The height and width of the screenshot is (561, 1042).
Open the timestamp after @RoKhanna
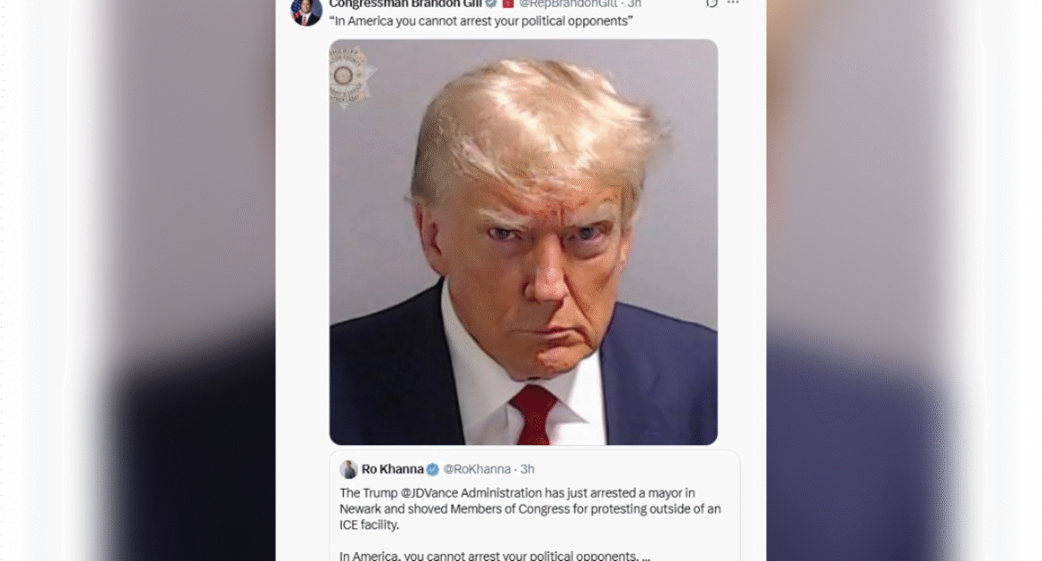pos(527,469)
